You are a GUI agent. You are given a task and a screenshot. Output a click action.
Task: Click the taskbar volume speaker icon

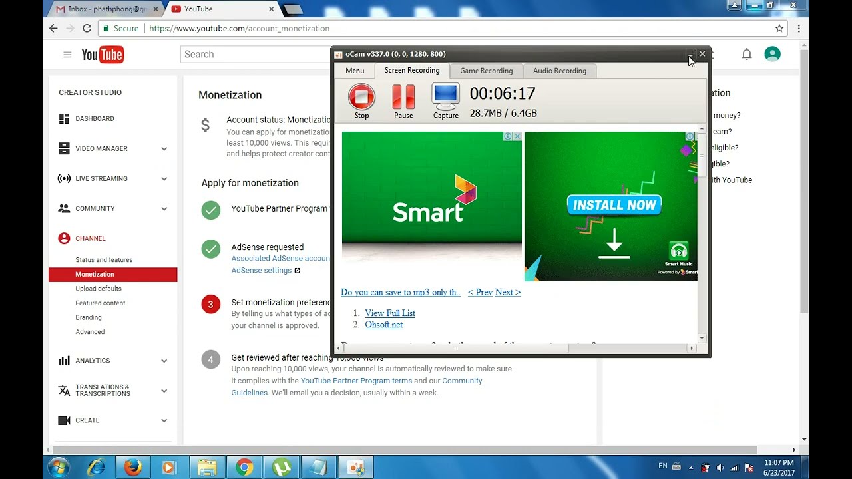(720, 468)
